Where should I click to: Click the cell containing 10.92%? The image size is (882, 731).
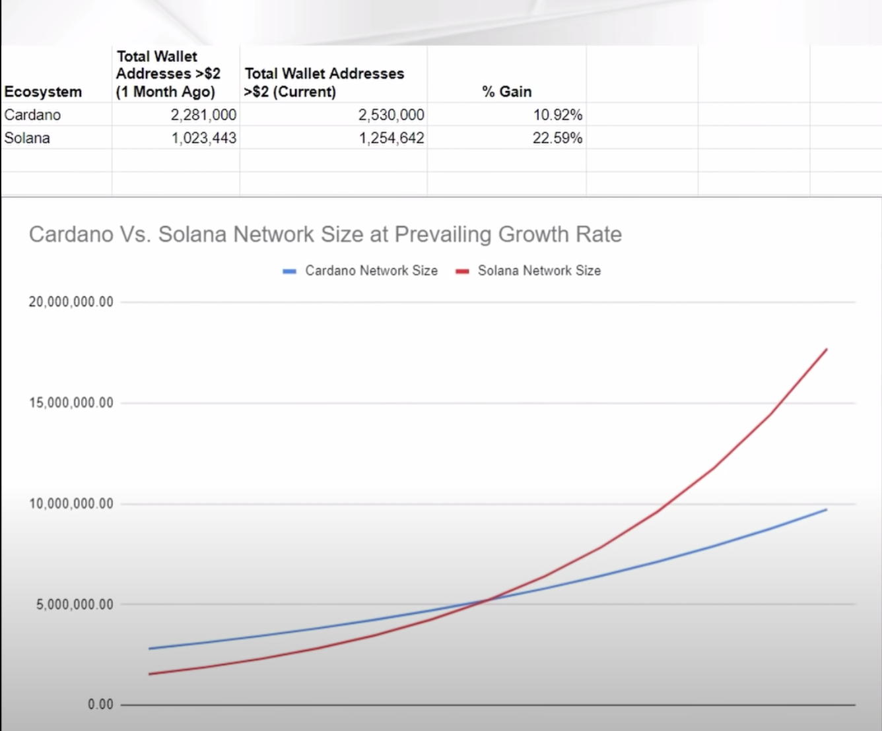506,114
